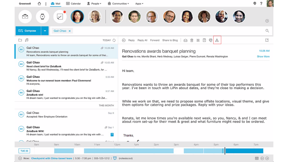Click Reply All button
The image size is (288, 162).
[142, 40]
